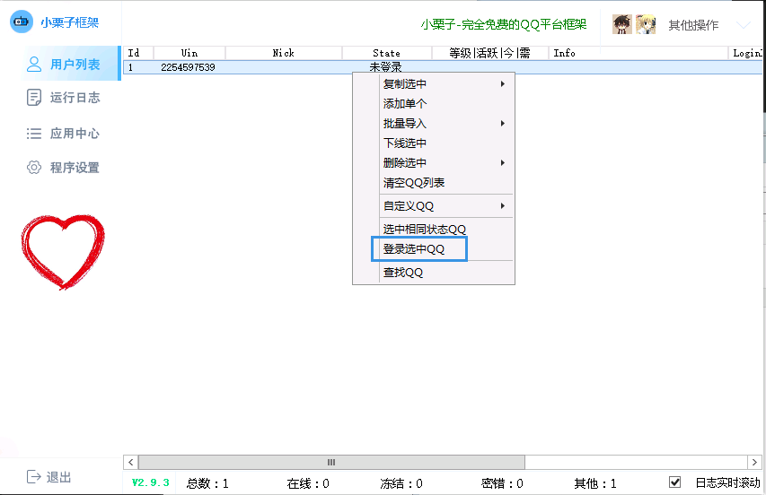Viewport: 766px width, 495px height.
Task: Choose 批量导入 in the context menu
Action: 404,124
